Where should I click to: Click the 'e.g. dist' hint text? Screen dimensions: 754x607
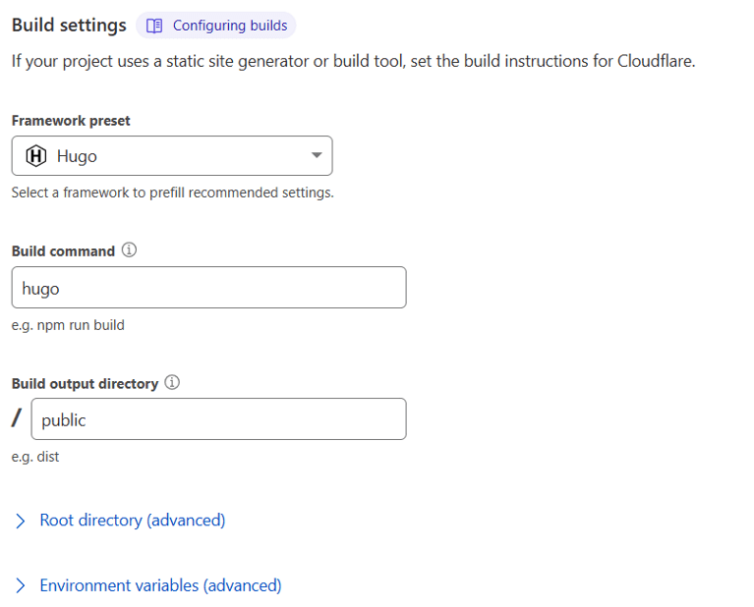tap(35, 457)
